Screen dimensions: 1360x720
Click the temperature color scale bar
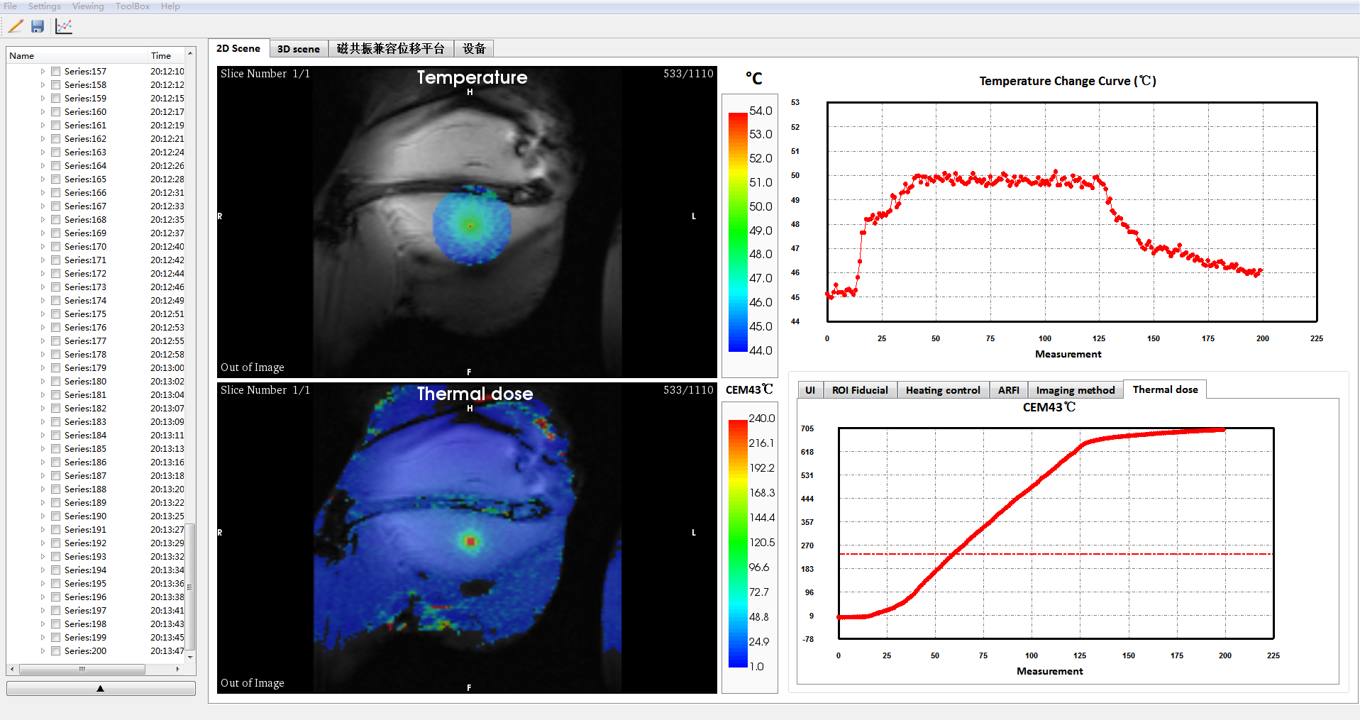coord(738,231)
